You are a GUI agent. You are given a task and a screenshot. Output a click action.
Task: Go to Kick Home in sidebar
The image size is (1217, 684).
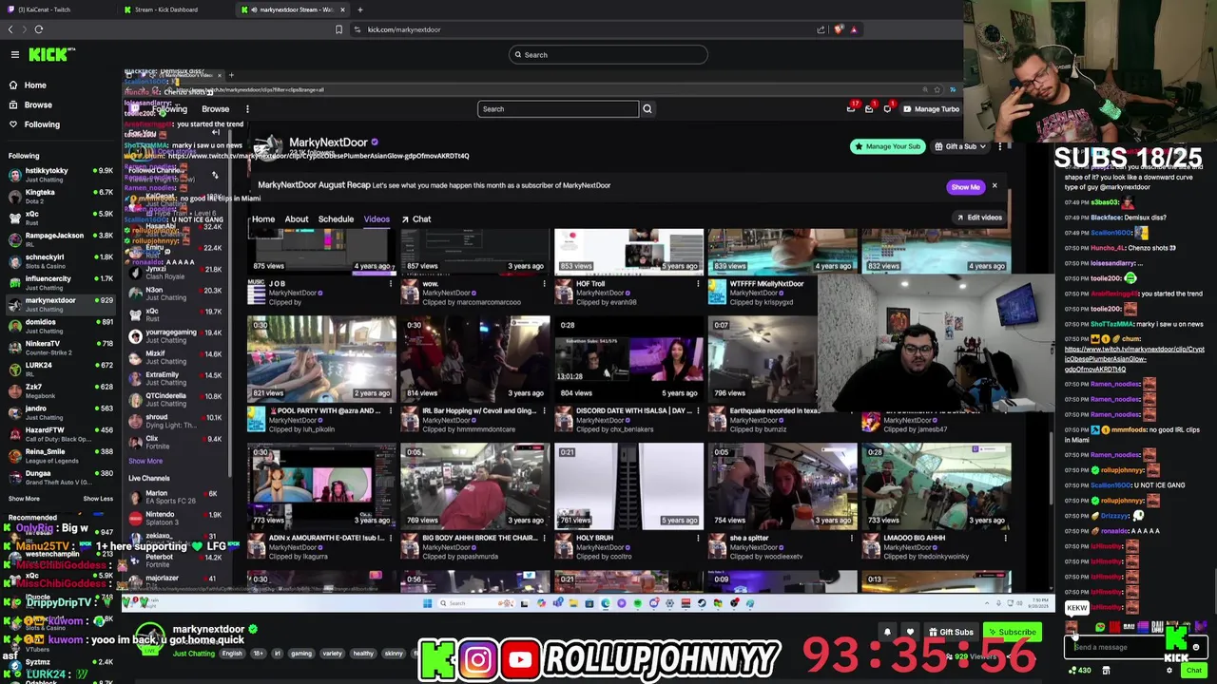click(x=34, y=85)
